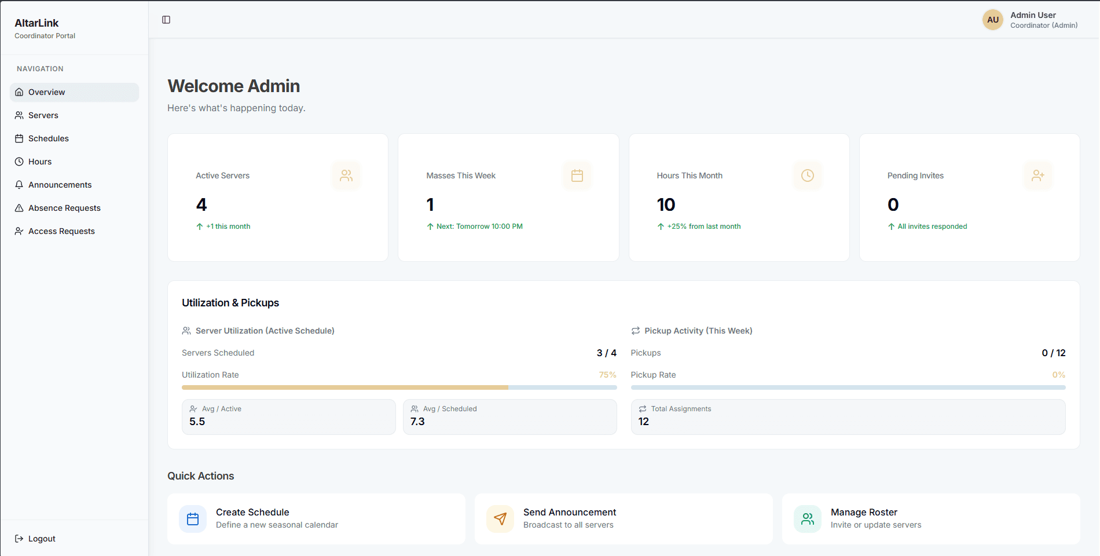Screen dimensions: 1100x556
Task: Click the Pending Invites person-plus icon
Action: 1038,175
